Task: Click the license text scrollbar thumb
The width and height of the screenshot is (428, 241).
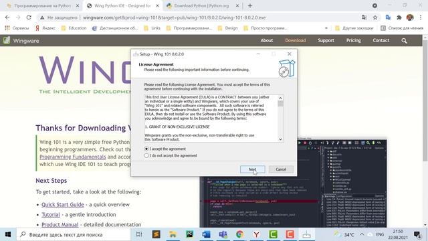Action: (280, 104)
